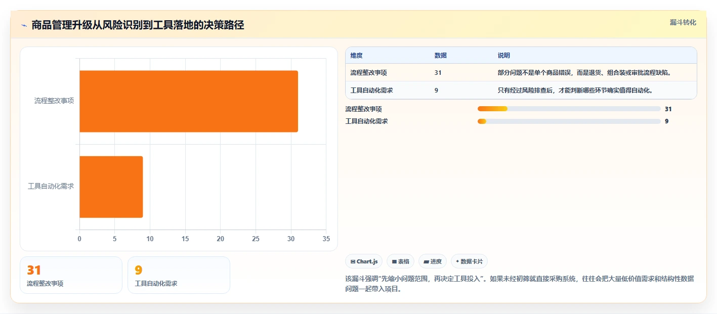The height and width of the screenshot is (314, 717).
Task: Click the main title 商品管理升级从风险识别到工具落地的决策路径
Action: pyautogui.click(x=138, y=25)
